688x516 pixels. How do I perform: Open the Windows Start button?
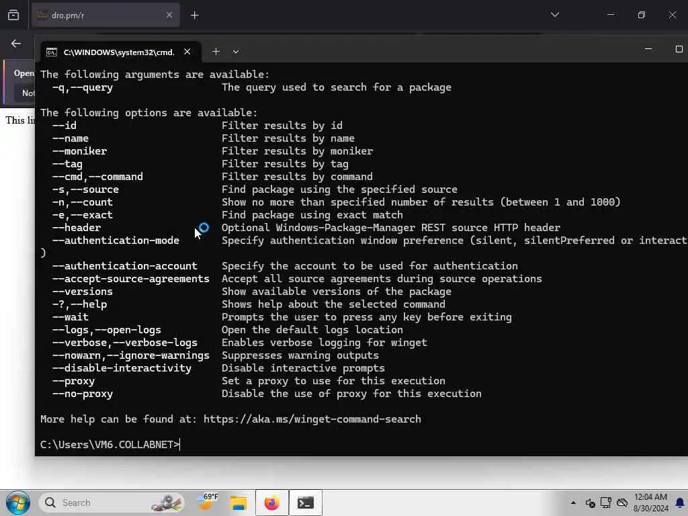18,503
